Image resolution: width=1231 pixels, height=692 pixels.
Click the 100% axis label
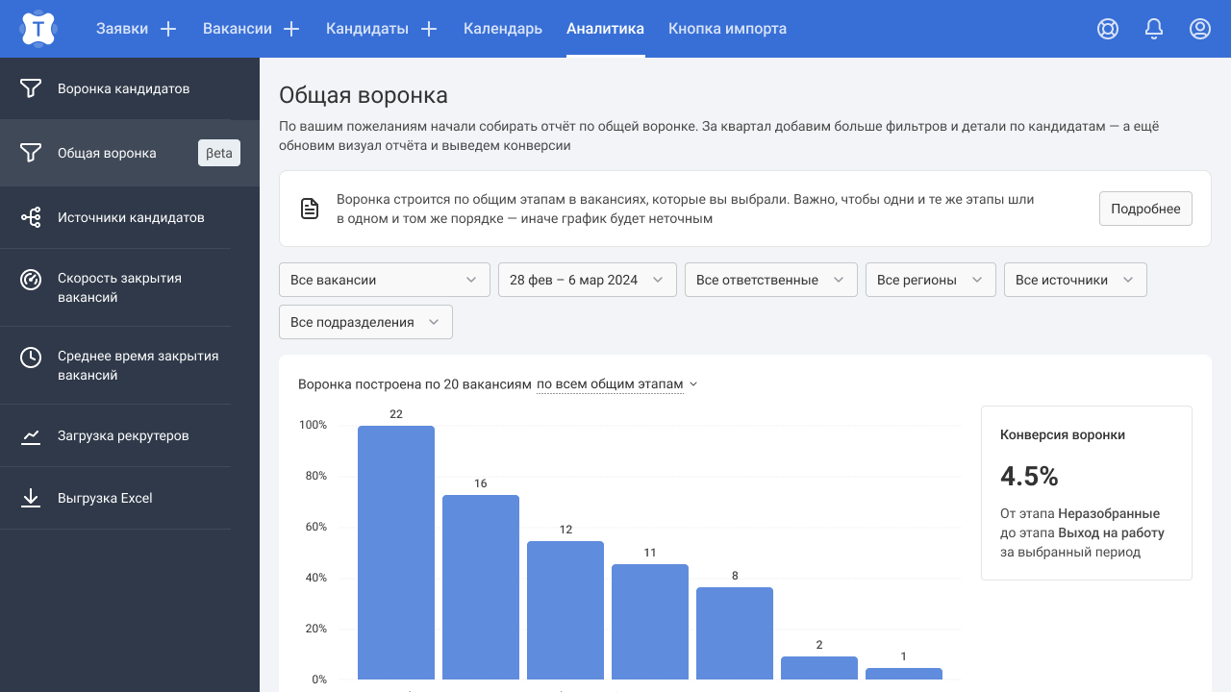coord(313,425)
